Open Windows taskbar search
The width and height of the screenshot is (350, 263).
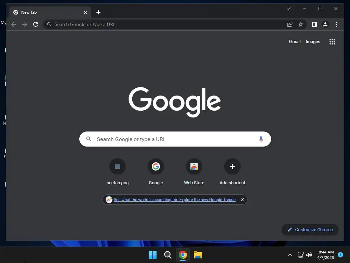coord(167,255)
